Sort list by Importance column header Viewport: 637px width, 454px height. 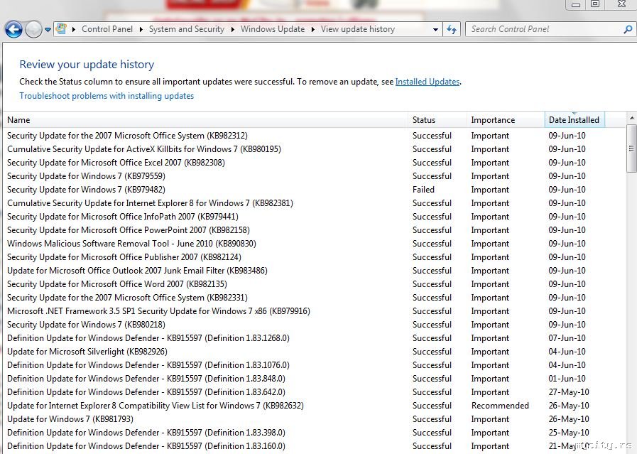point(506,120)
